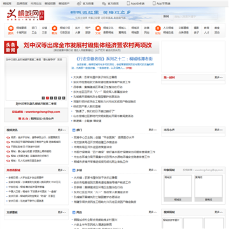The width and height of the screenshot is (229, 229).
Task: Click the blue icon beside 部门 heading
Action: coord(74,130)
